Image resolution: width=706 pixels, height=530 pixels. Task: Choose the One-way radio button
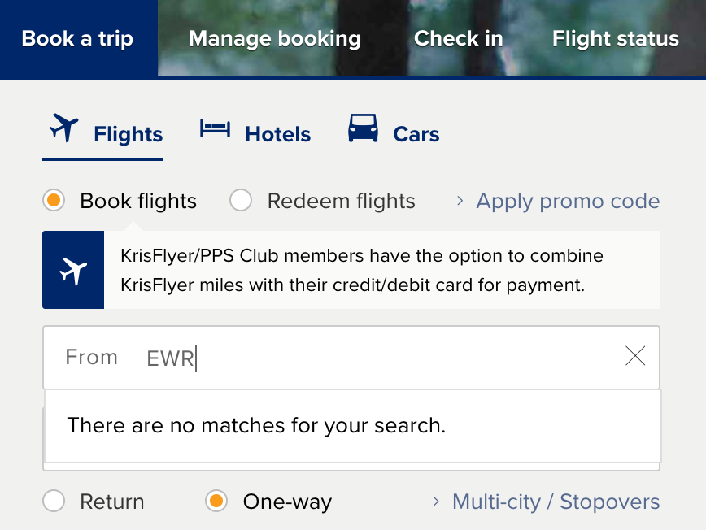point(216,502)
